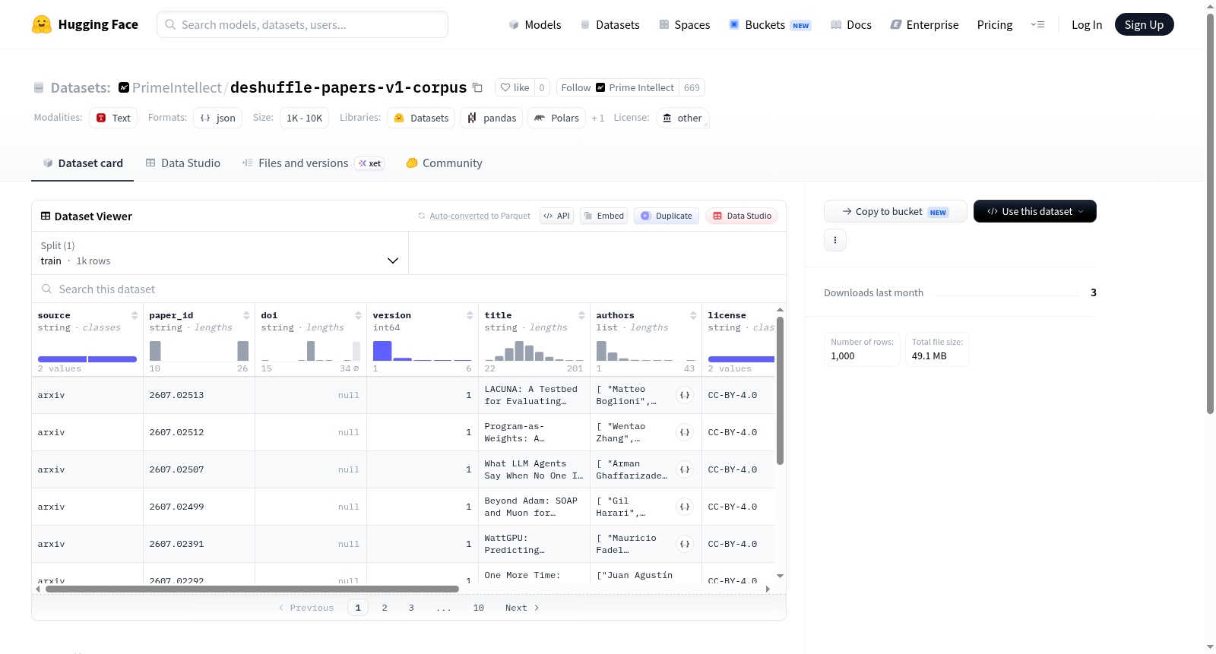
Task: Click the Hugging Face logo icon
Action: coord(42,24)
